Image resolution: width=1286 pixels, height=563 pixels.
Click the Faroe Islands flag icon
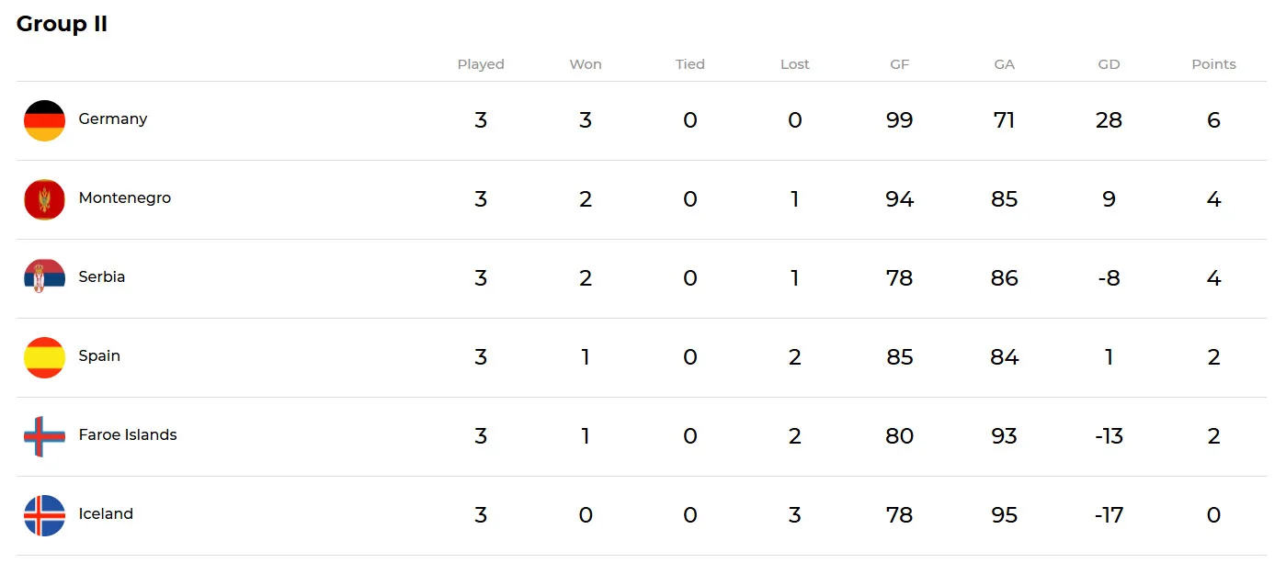tap(44, 436)
